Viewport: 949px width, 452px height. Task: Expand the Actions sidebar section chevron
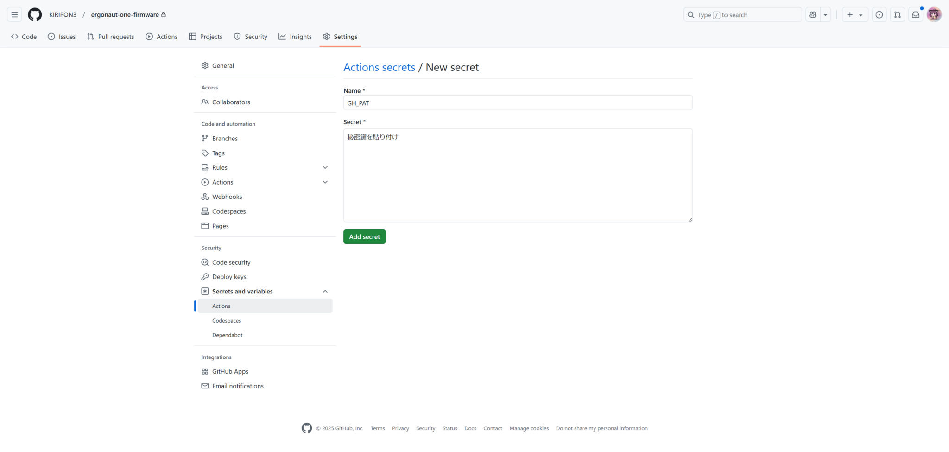pyautogui.click(x=325, y=182)
